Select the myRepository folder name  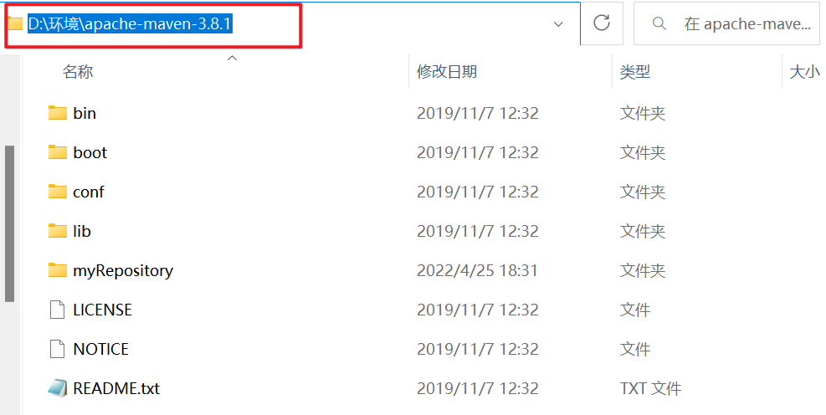(x=123, y=271)
